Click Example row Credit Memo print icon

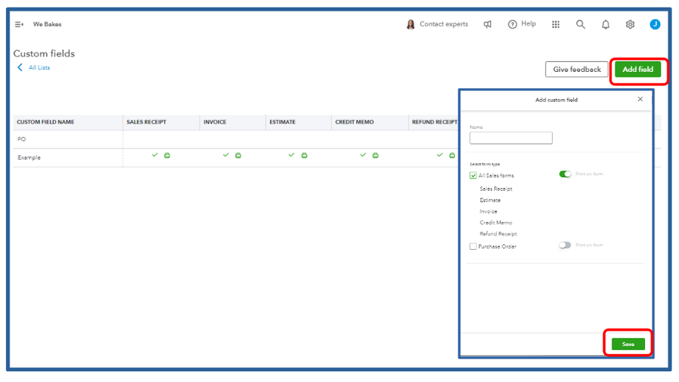[x=375, y=155]
